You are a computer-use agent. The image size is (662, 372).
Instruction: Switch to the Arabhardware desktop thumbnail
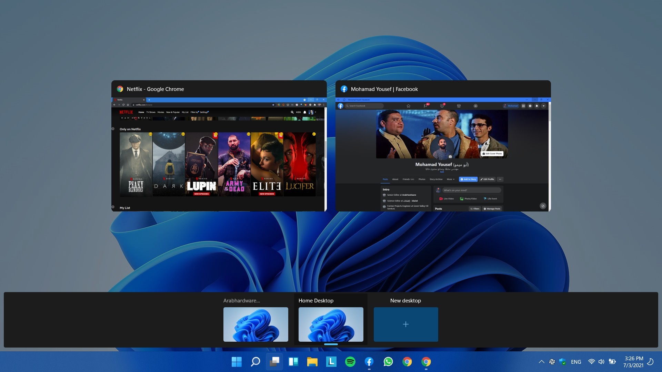(255, 324)
